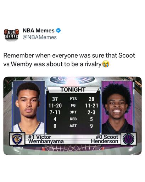The image size is (145, 182).
Task: Click the AST row label
Action: tap(73, 126)
